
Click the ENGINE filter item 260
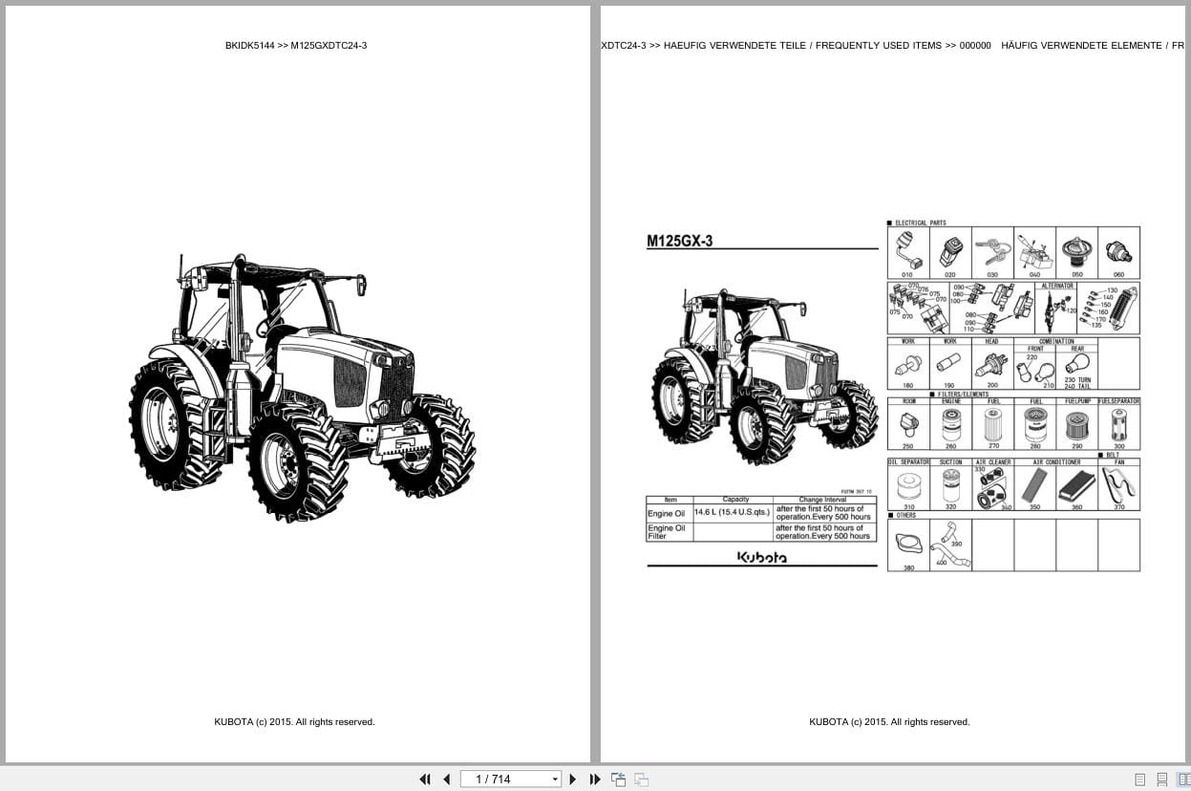point(950,424)
